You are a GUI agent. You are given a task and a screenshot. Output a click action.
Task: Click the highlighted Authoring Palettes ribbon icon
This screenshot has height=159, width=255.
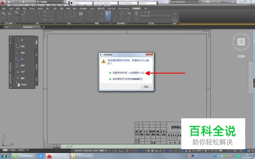[x=108, y=16]
